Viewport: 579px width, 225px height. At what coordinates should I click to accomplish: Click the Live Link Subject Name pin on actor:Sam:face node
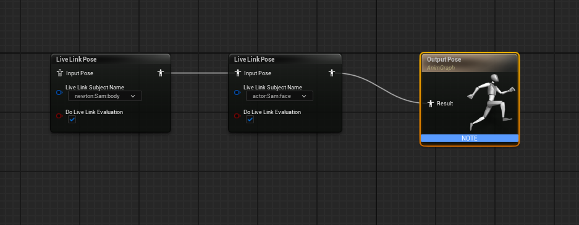pyautogui.click(x=237, y=92)
